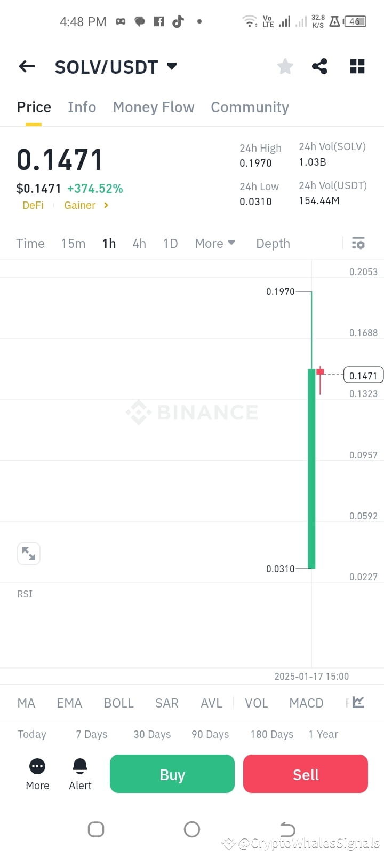384x855 pixels.
Task: Click the back arrow to exit pair view
Action: tap(26, 66)
